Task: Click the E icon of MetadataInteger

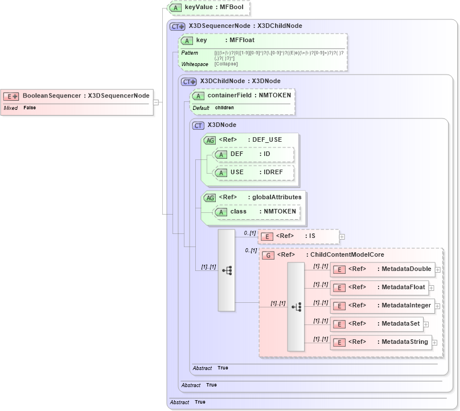Action: pyautogui.click(x=339, y=306)
